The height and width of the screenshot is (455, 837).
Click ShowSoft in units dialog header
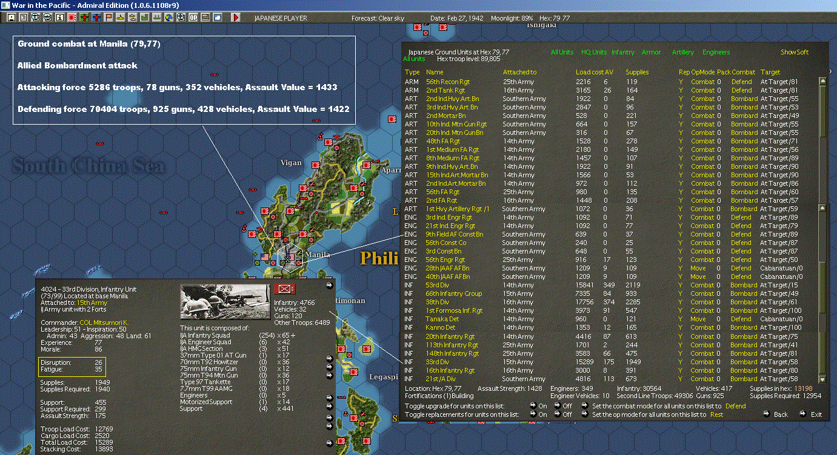[795, 52]
